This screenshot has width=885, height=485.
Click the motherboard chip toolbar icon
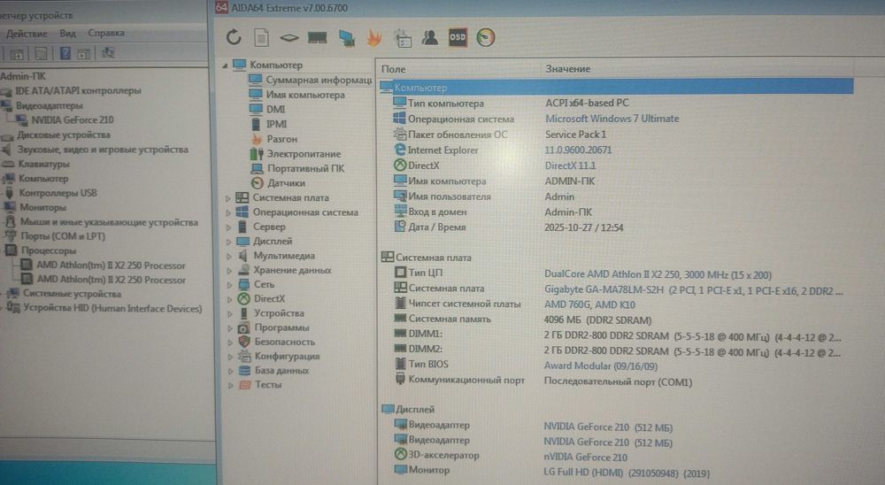[289, 38]
